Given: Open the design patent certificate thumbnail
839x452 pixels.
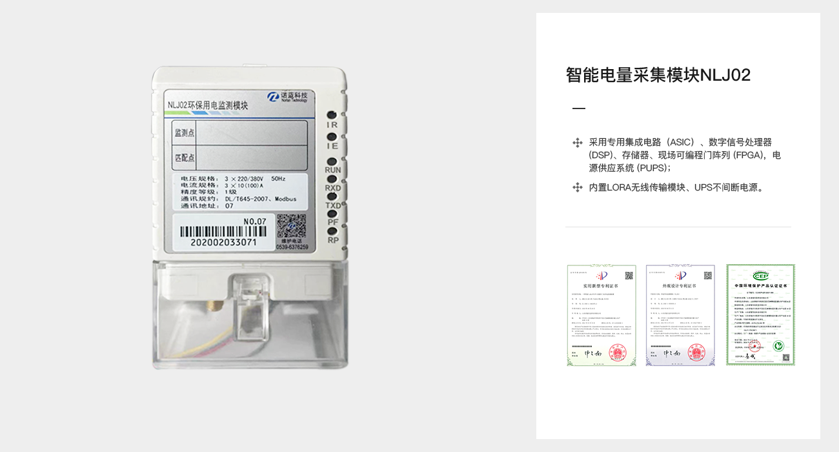Looking at the screenshot, I should click(x=680, y=315).
